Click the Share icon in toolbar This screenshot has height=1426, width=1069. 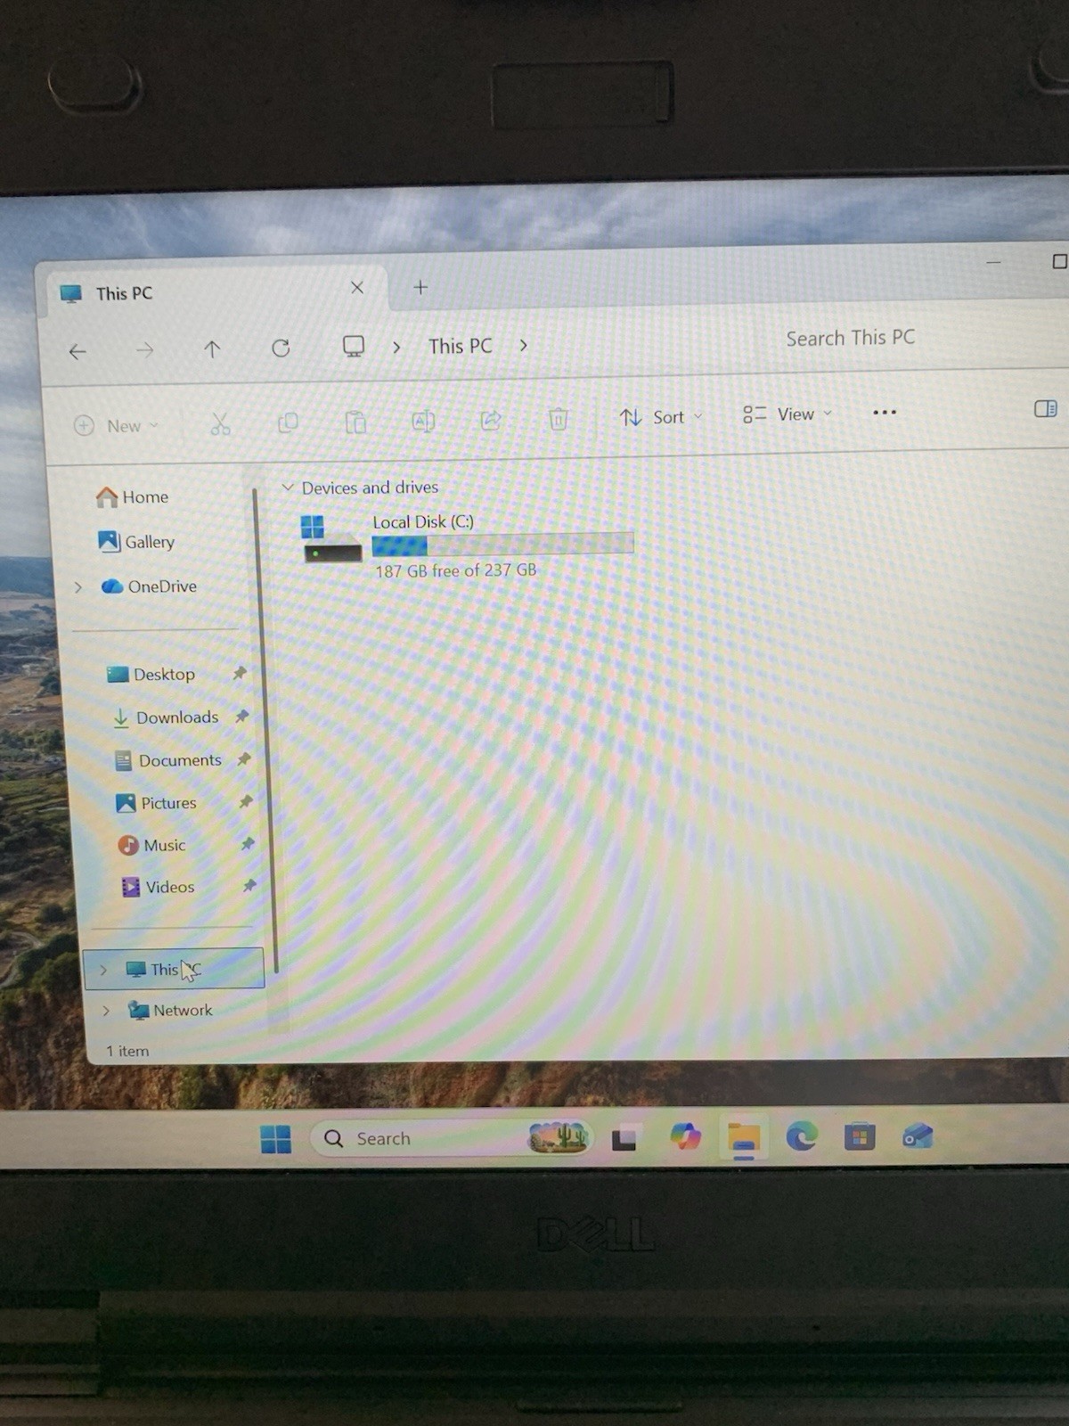491,420
